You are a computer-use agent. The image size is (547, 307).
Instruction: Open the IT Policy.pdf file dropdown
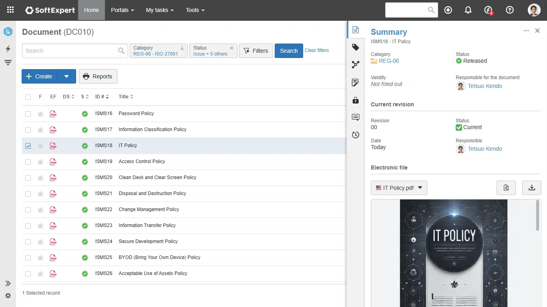coord(399,188)
